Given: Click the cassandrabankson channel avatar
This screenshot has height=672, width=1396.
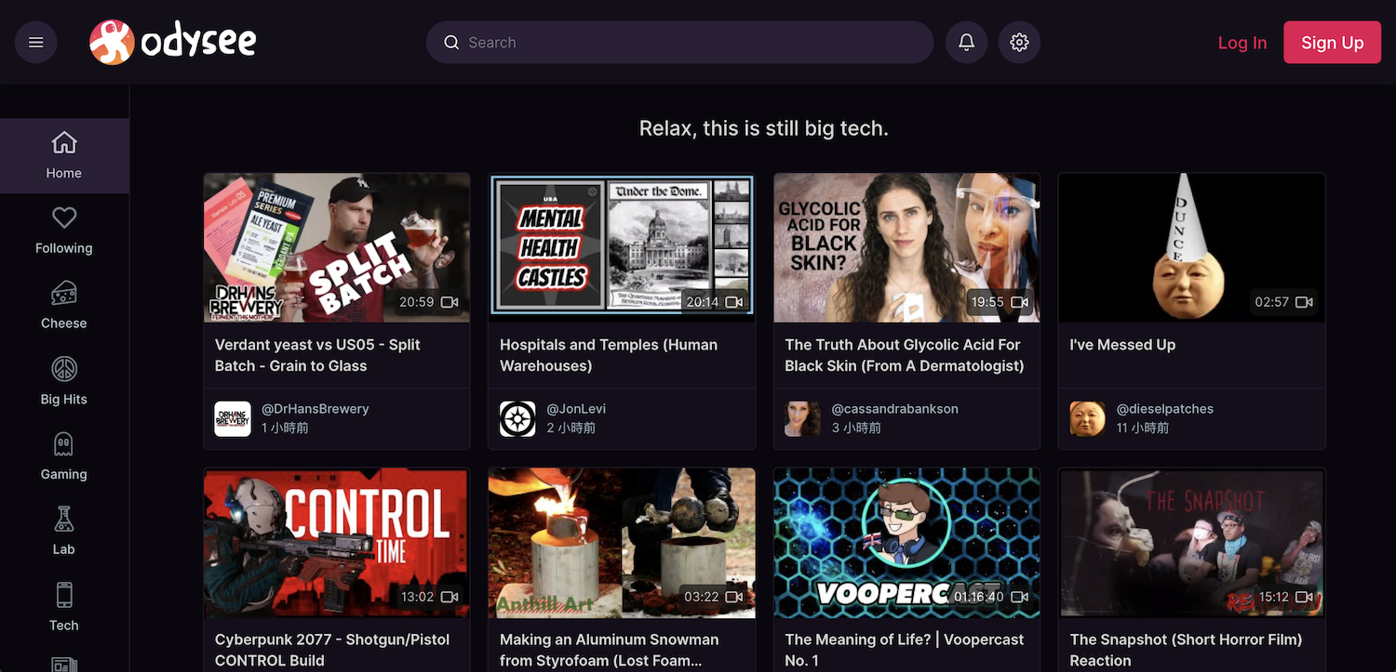Looking at the screenshot, I should click(x=802, y=419).
